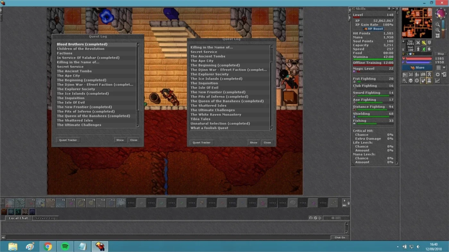Toggle secure mode hand icon
Viewport: 449px width, 252px height.
point(429,49)
